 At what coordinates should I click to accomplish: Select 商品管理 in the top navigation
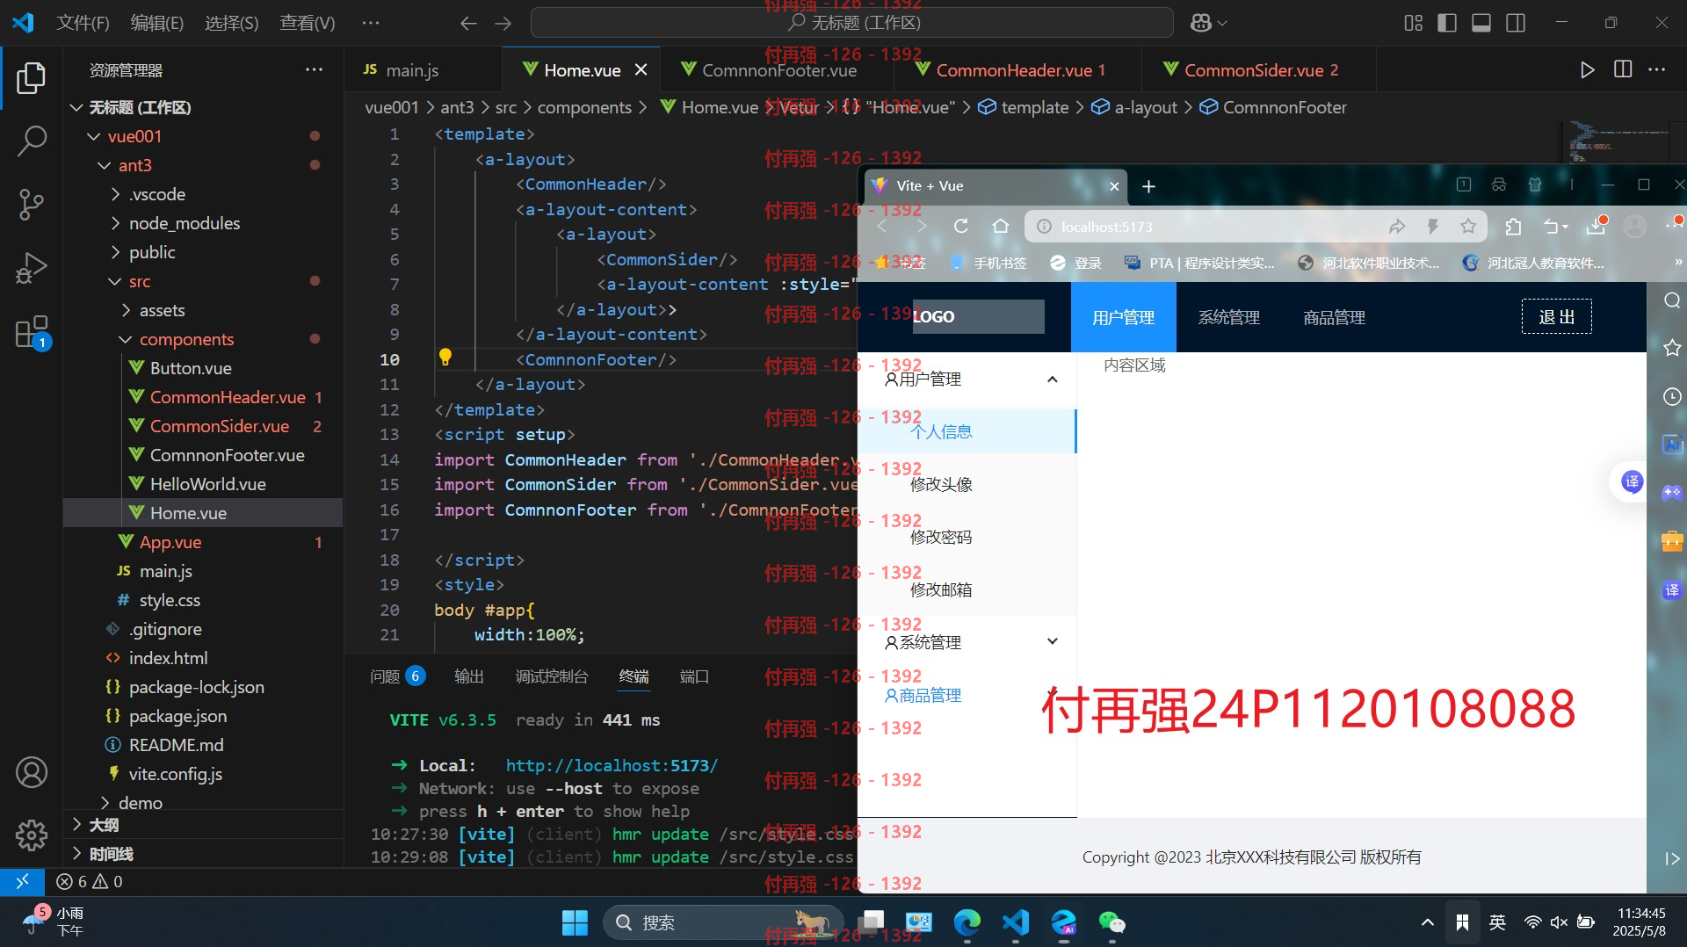click(x=1334, y=318)
